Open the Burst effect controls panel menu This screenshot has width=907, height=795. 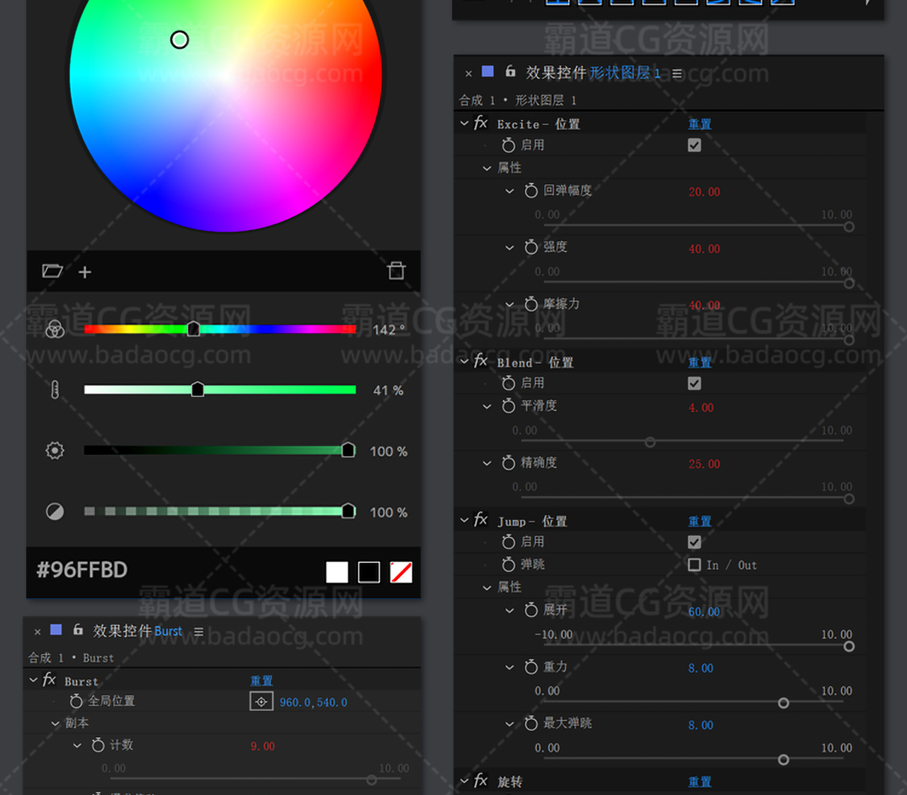click(198, 631)
